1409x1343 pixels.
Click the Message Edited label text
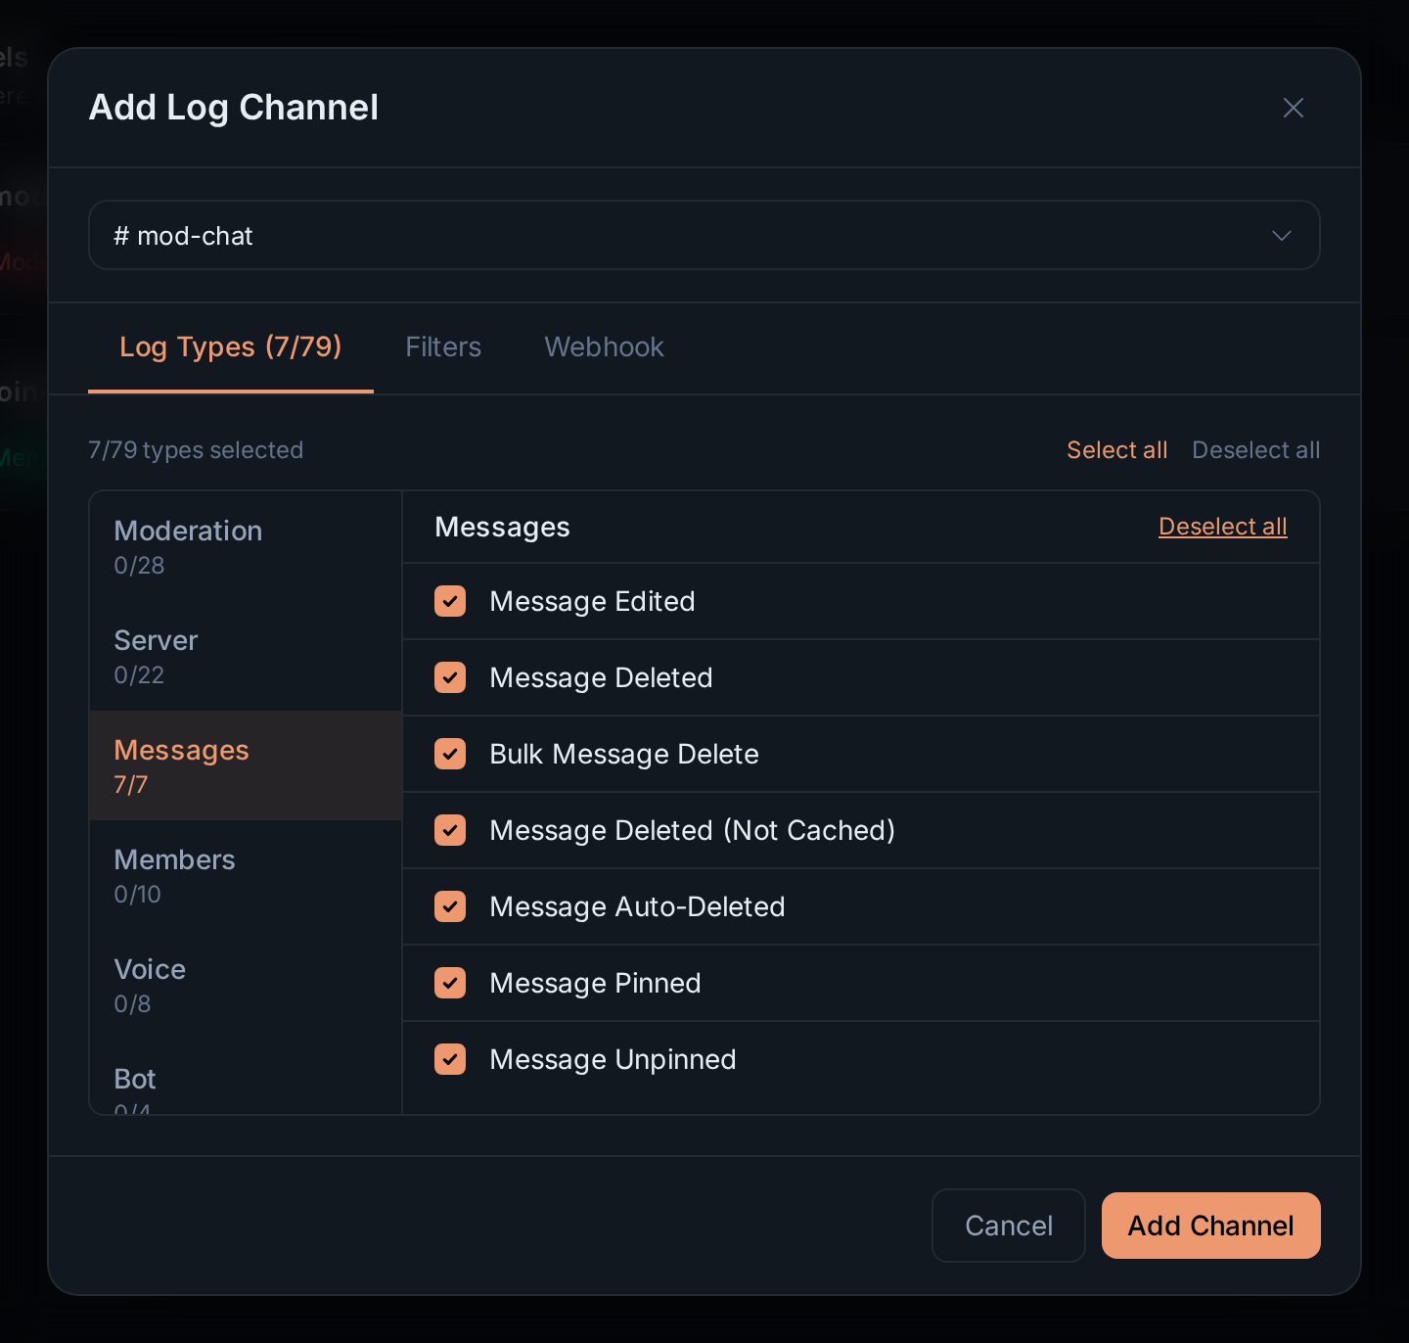click(x=592, y=601)
